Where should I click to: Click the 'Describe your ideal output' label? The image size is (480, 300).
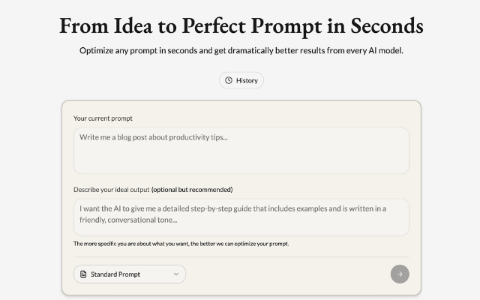111,190
